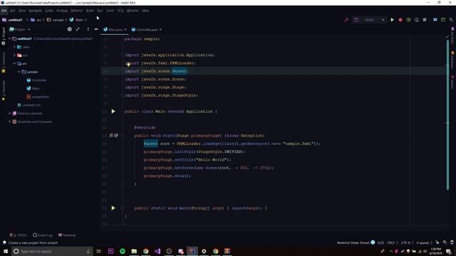Open the Code menu

pos(49,11)
